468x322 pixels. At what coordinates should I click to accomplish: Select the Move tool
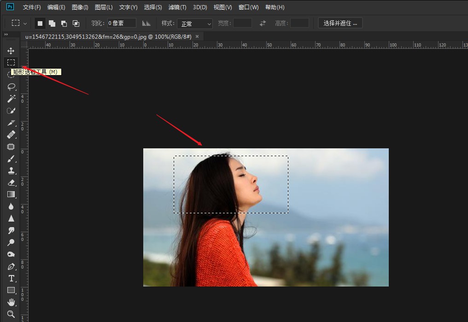point(11,51)
